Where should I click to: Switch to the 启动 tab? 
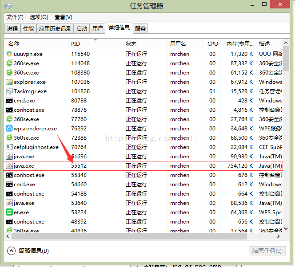point(82,28)
